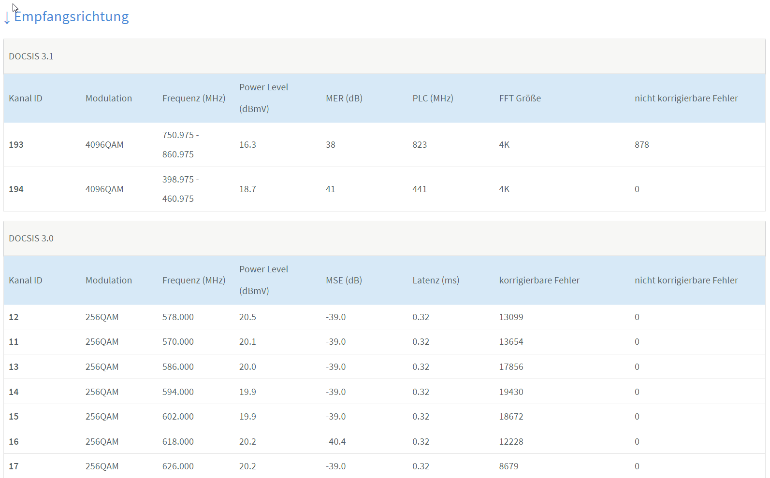Select the DOCSIS 3.0 section title
The image size is (770, 478).
31,239
